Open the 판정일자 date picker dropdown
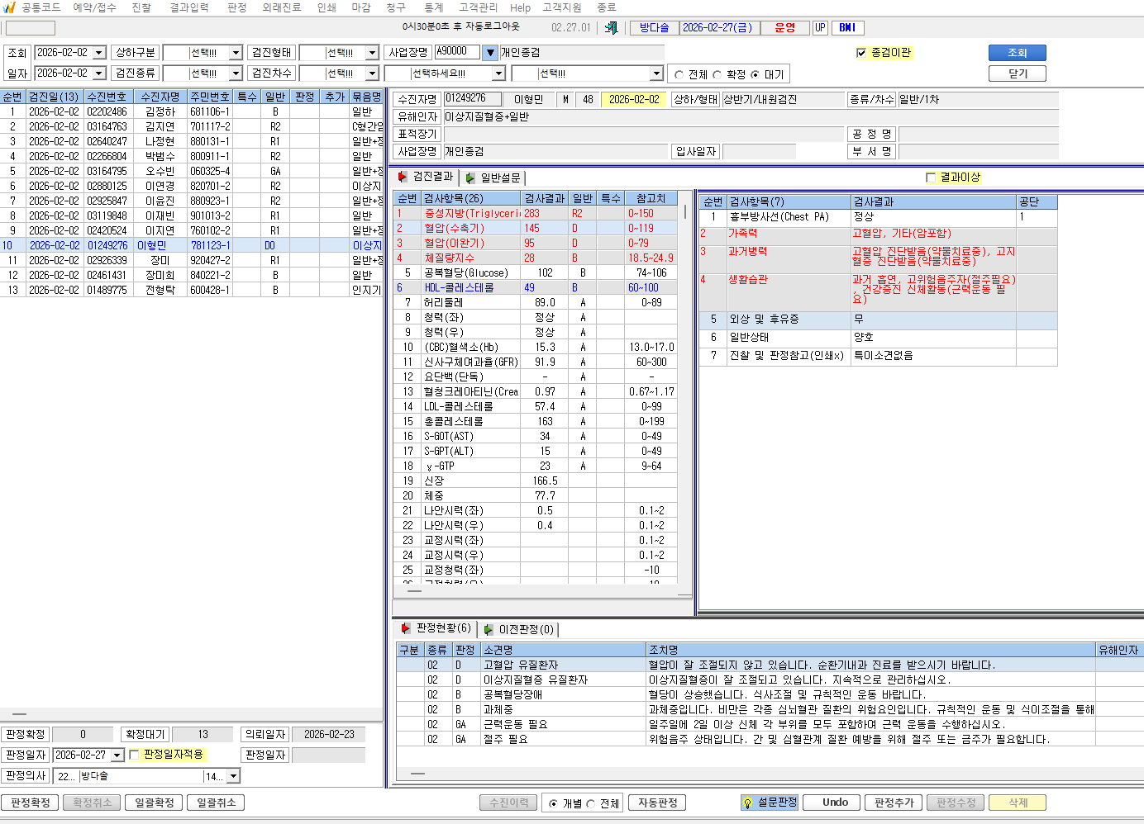 (x=117, y=755)
